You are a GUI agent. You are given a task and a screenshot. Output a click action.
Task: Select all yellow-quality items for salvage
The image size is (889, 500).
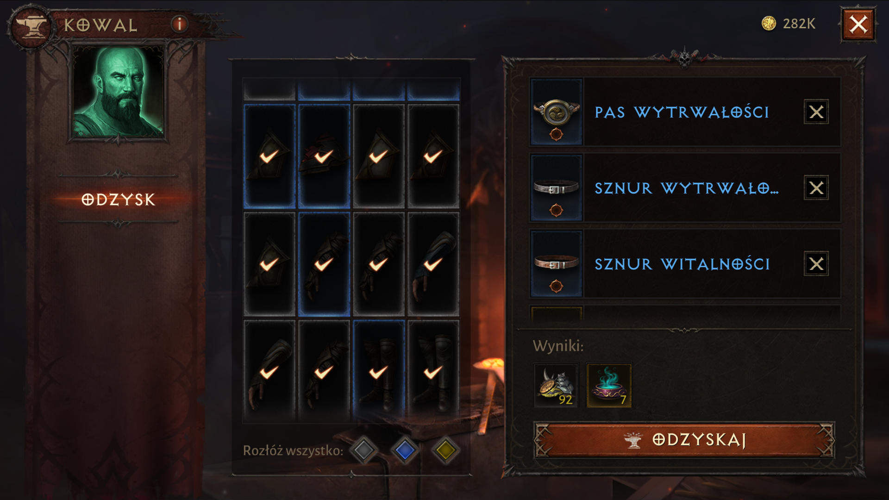tap(445, 450)
